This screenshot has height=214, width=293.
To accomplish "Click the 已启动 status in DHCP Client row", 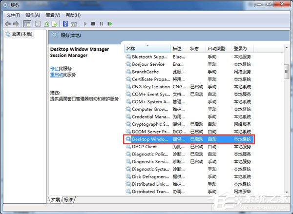I will point(197,147).
